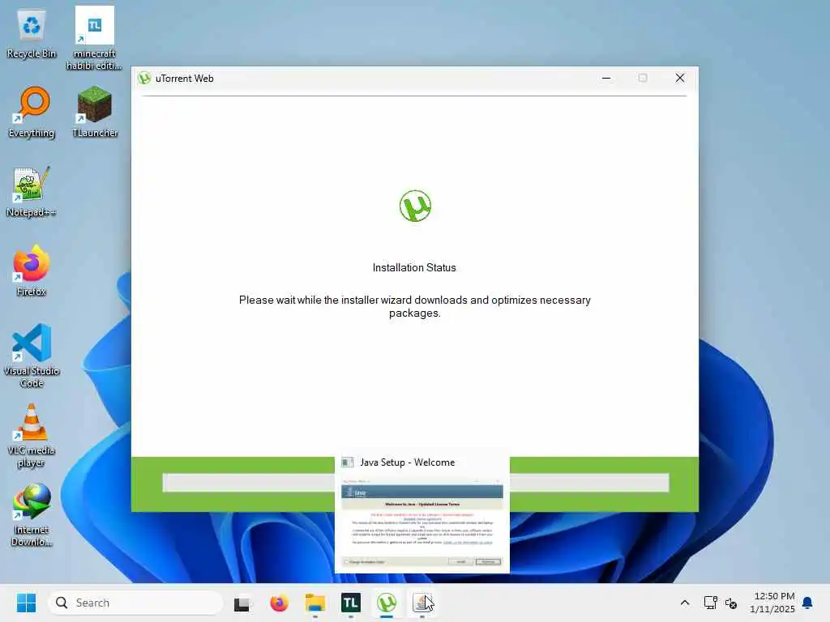
Task: Open File Explorer from the taskbar
Action: coord(315,603)
